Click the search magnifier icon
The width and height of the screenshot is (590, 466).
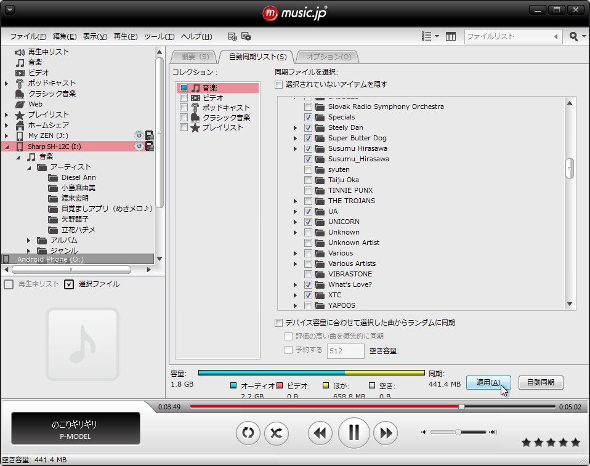point(573,36)
